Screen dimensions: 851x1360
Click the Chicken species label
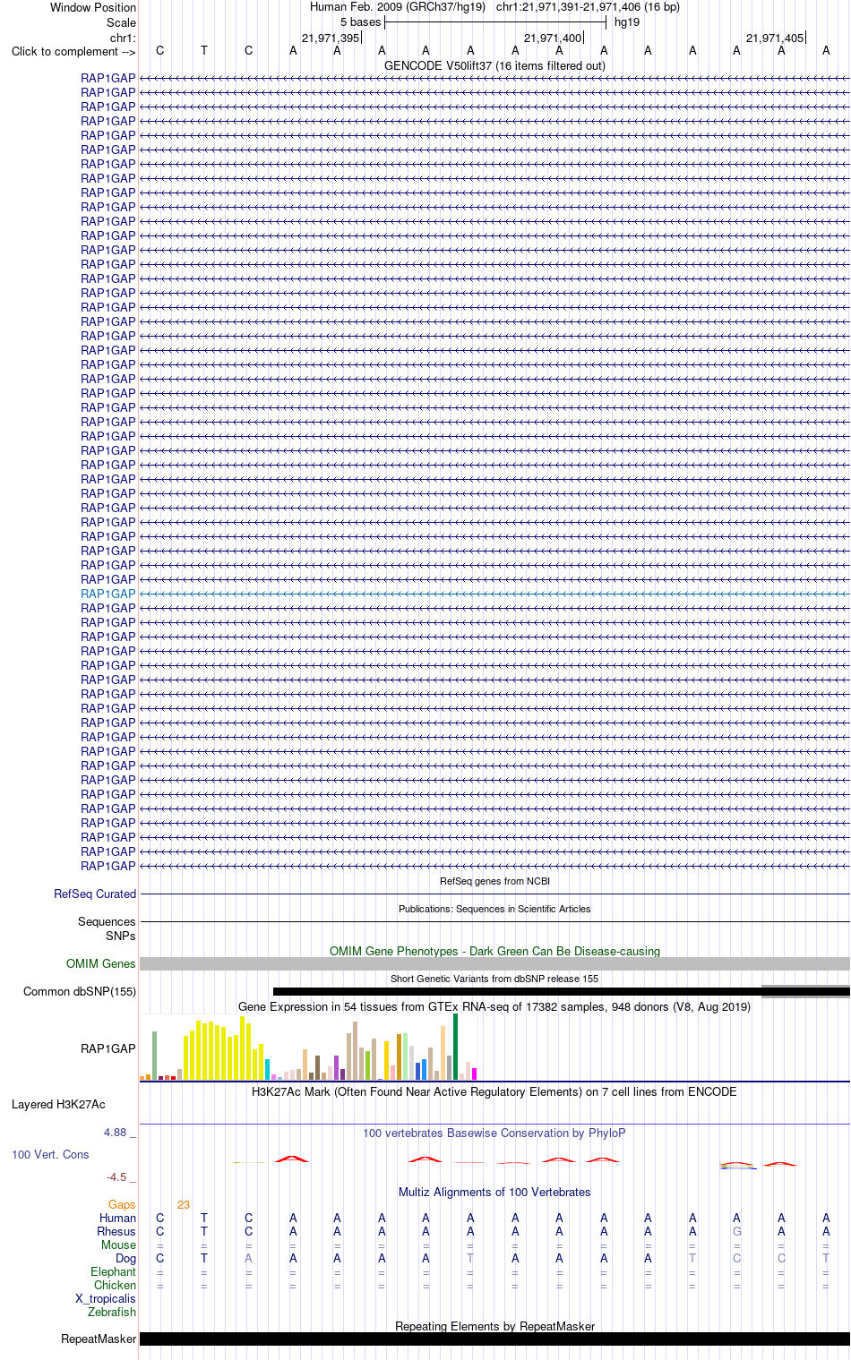(115, 1285)
